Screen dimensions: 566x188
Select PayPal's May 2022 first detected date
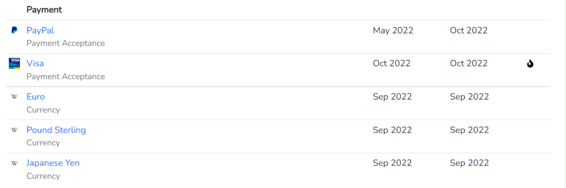[393, 31]
